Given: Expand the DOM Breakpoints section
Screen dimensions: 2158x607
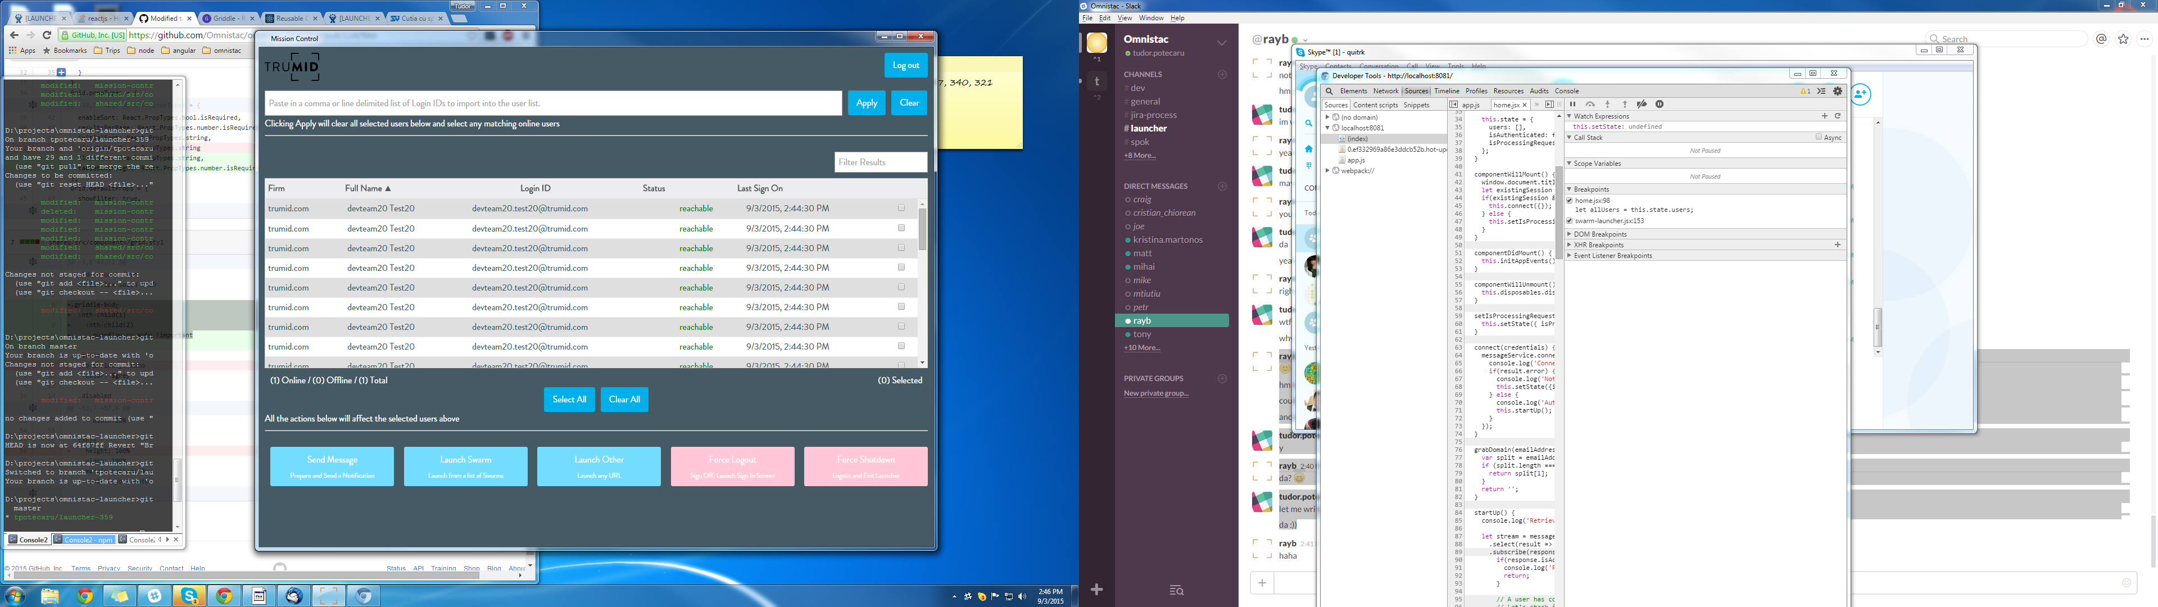Looking at the screenshot, I should [x=1570, y=234].
